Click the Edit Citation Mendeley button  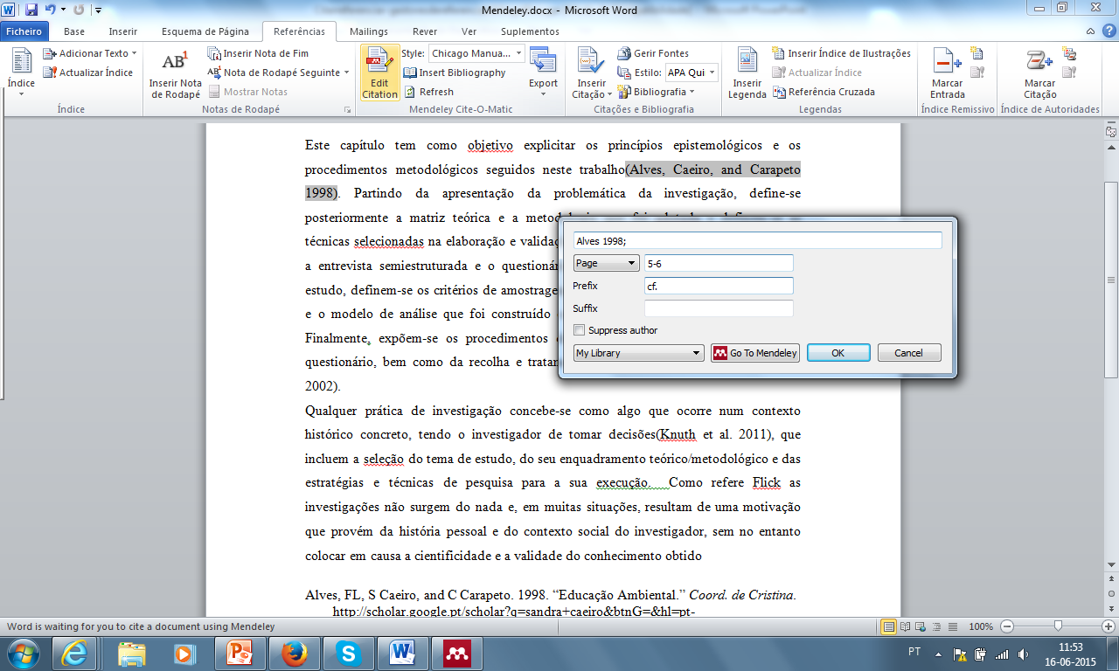[x=379, y=73]
